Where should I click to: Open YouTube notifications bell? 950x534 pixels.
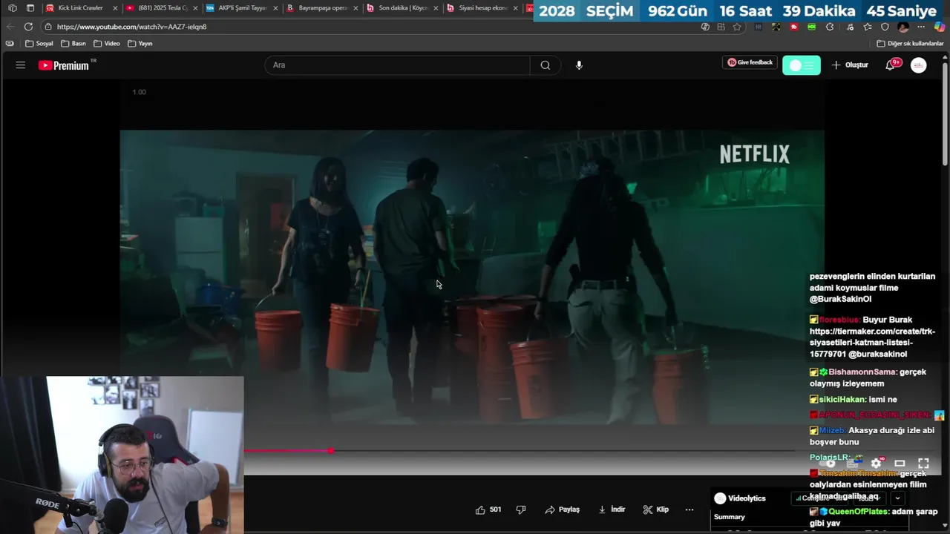coord(891,65)
